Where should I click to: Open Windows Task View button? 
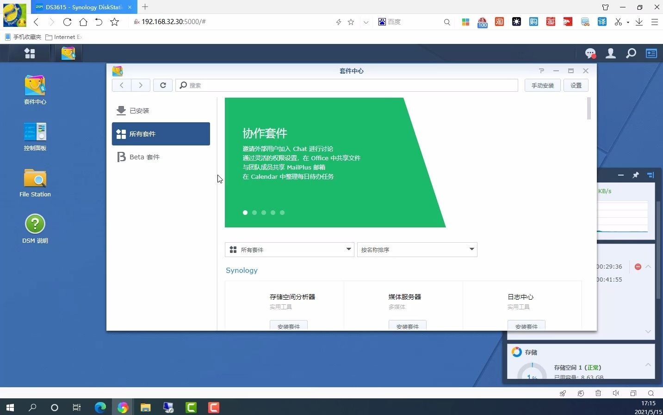[77, 408]
